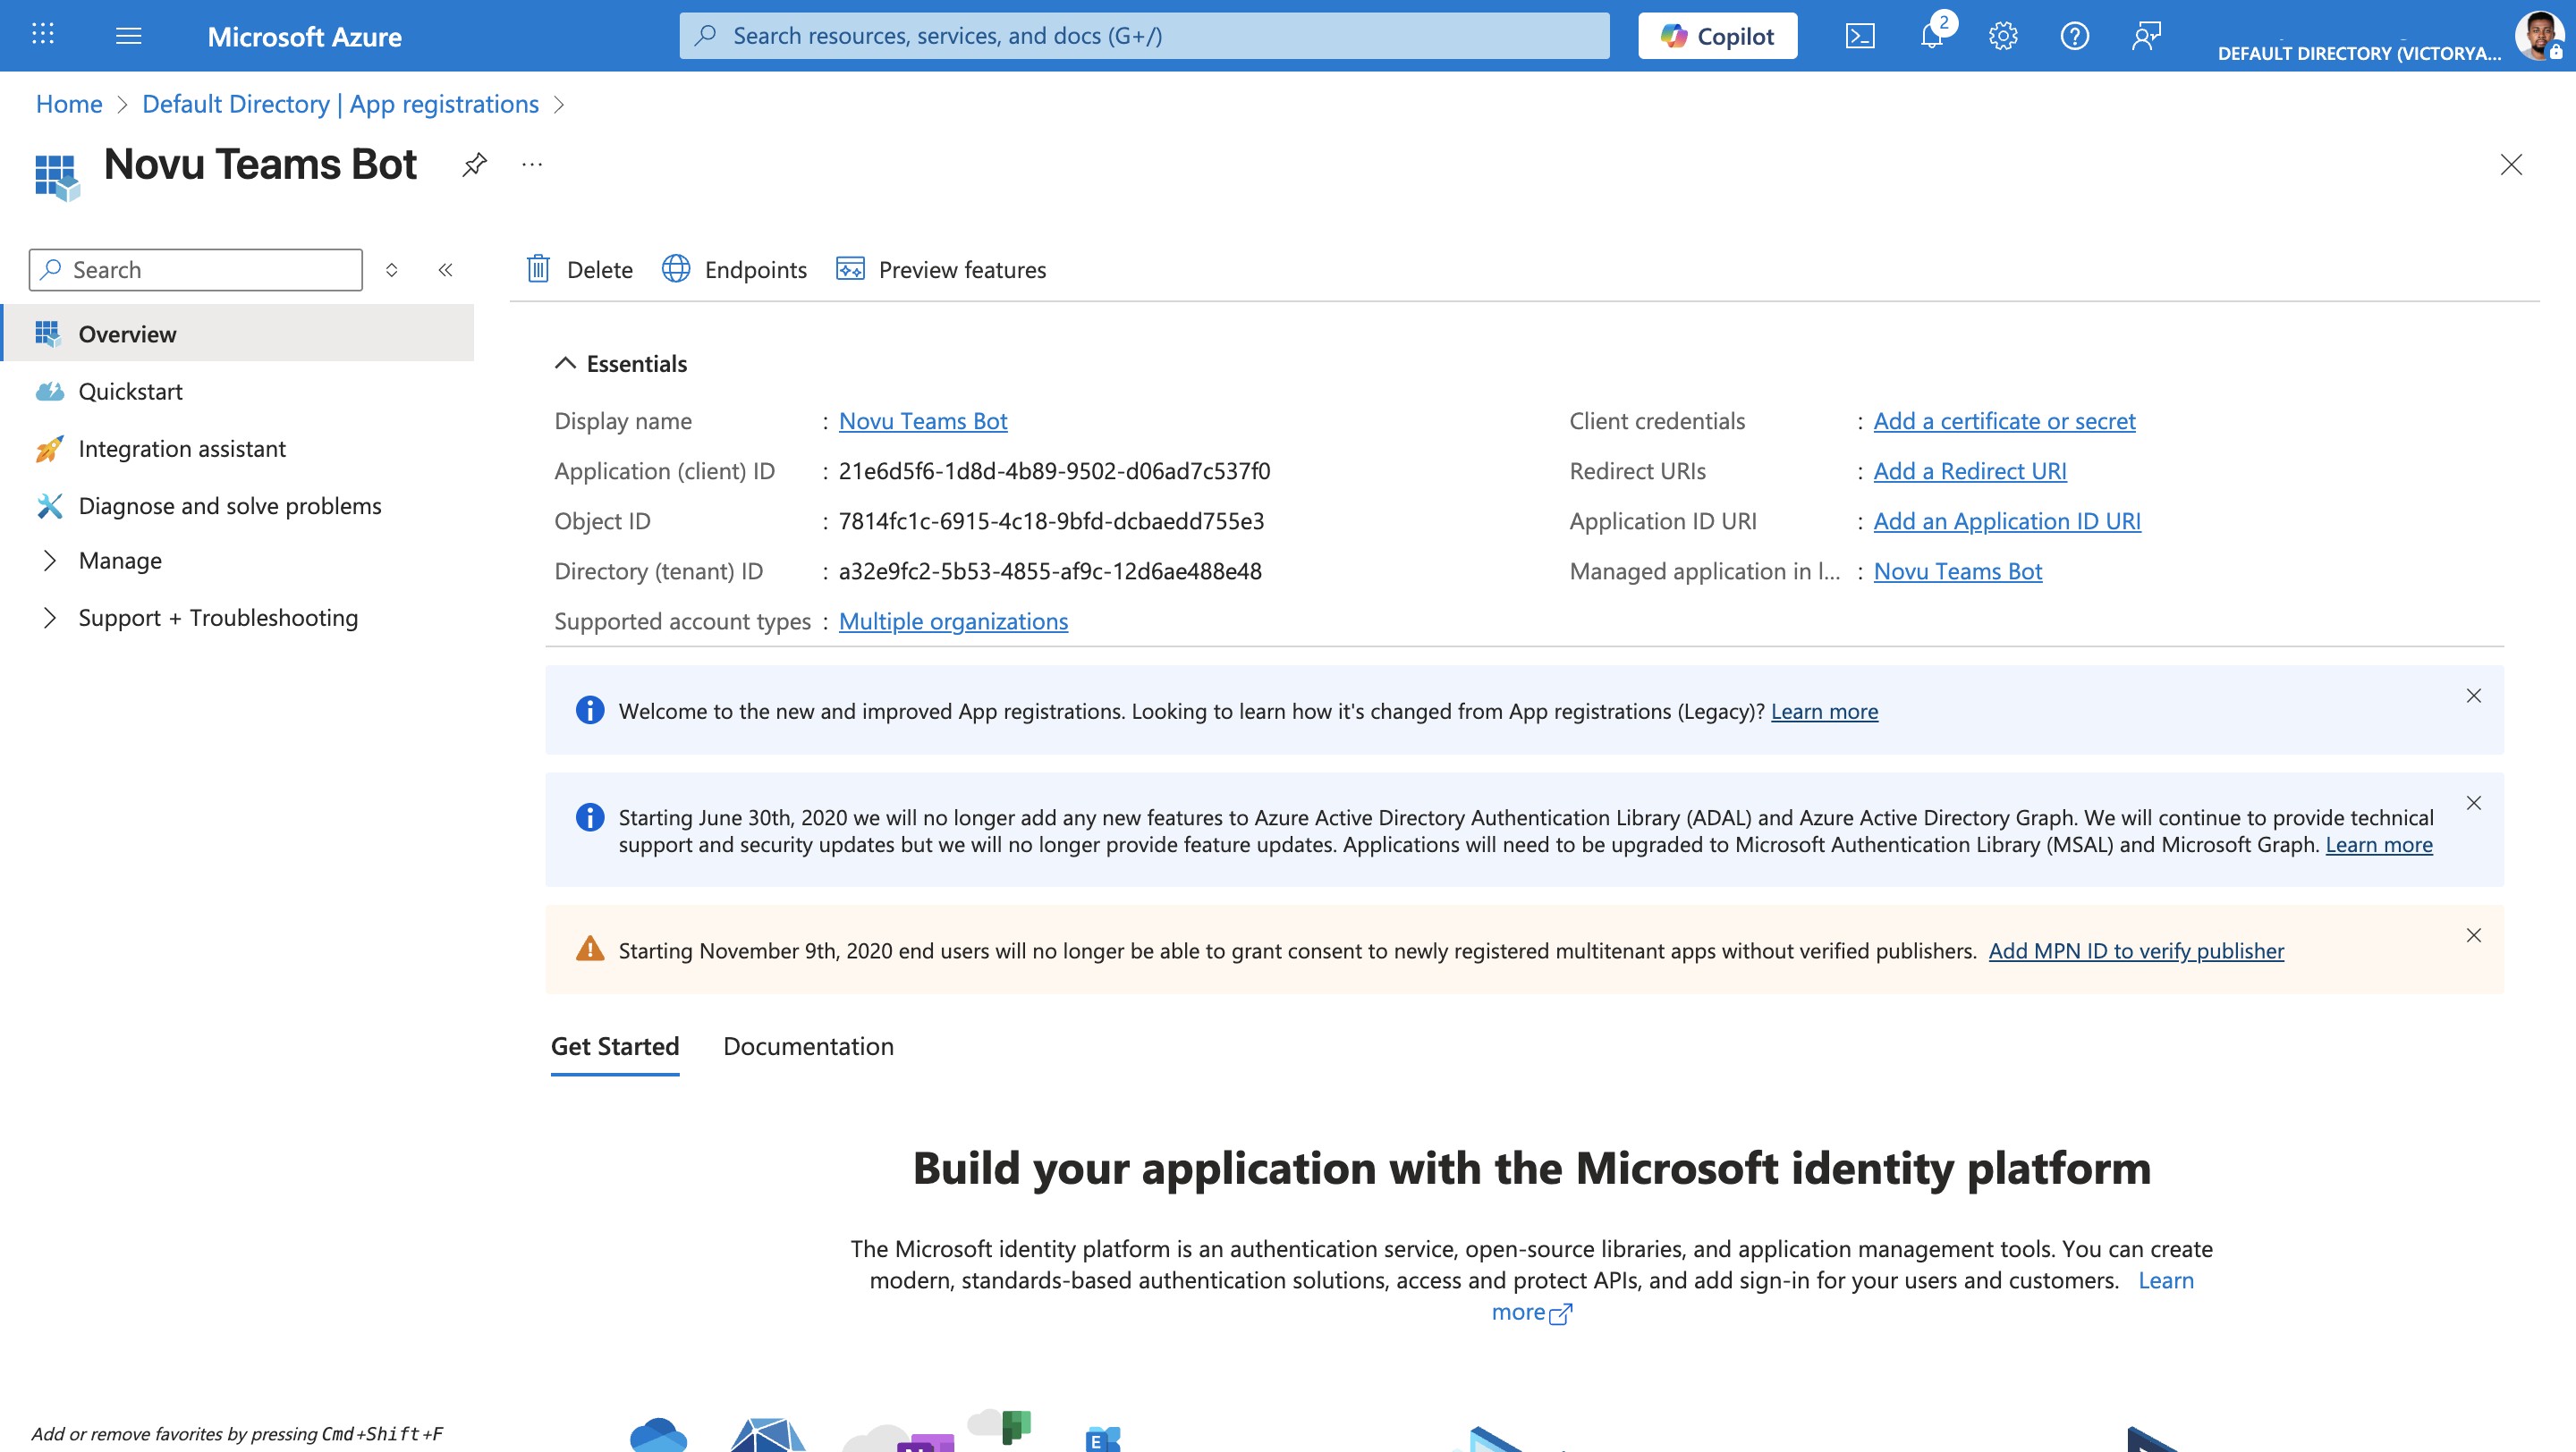Expand the Manage section

[x=120, y=560]
